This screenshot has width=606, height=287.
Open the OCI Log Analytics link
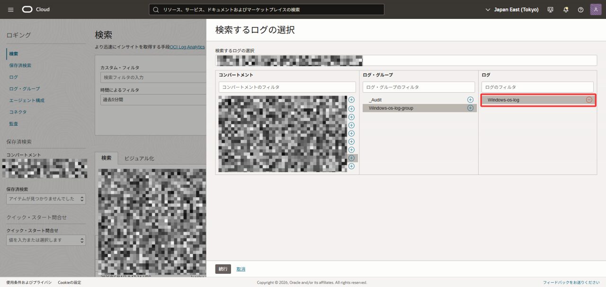tap(187, 47)
